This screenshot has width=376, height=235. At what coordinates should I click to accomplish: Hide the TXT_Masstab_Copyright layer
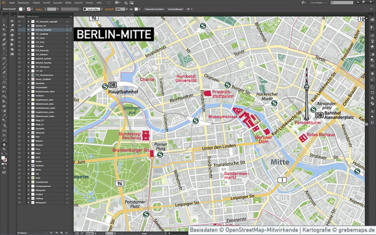point(20,22)
